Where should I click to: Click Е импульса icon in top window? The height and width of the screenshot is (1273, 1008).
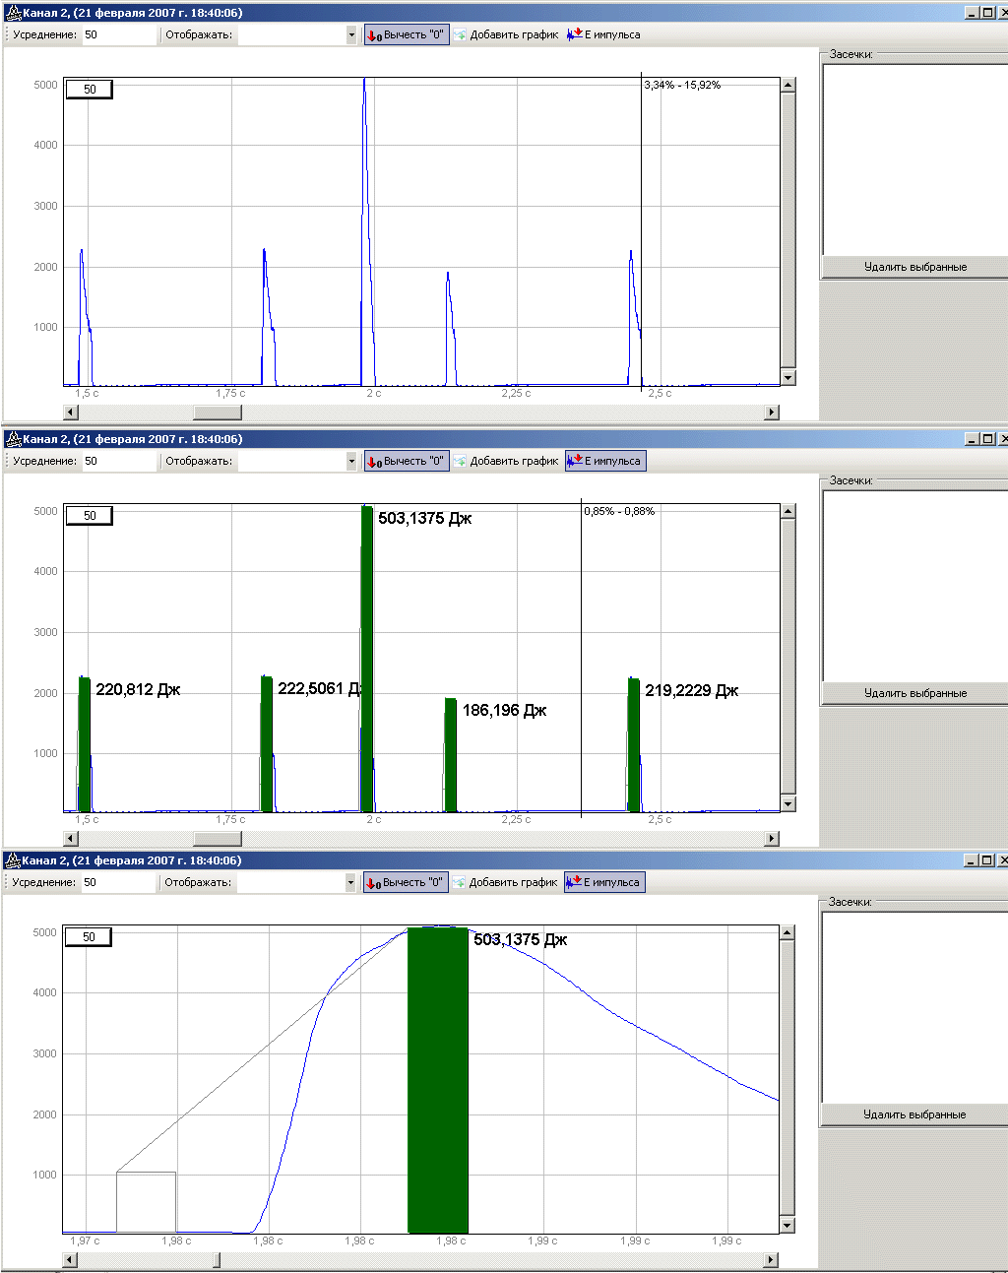575,34
